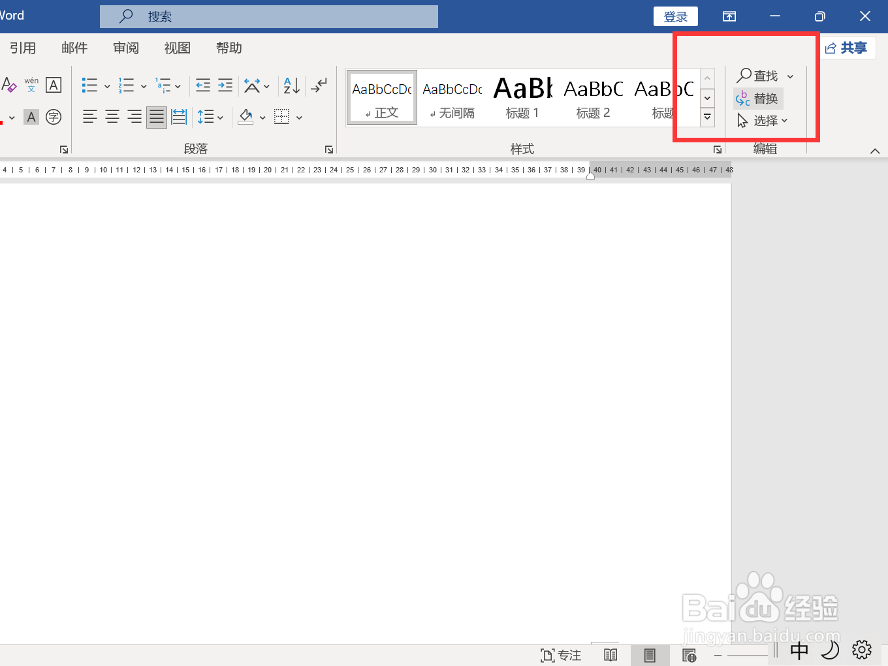Viewport: 888px width, 666px height.
Task: Select the 正文 (Normal) style
Action: click(x=382, y=98)
